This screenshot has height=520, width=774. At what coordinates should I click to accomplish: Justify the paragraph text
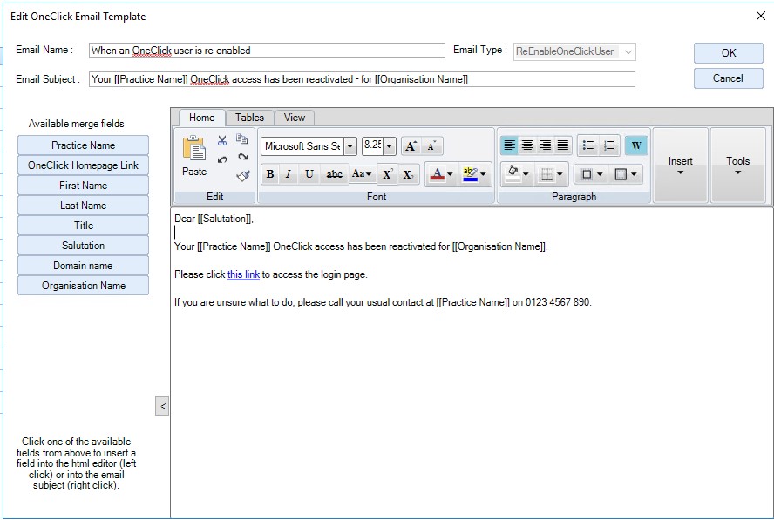(563, 145)
